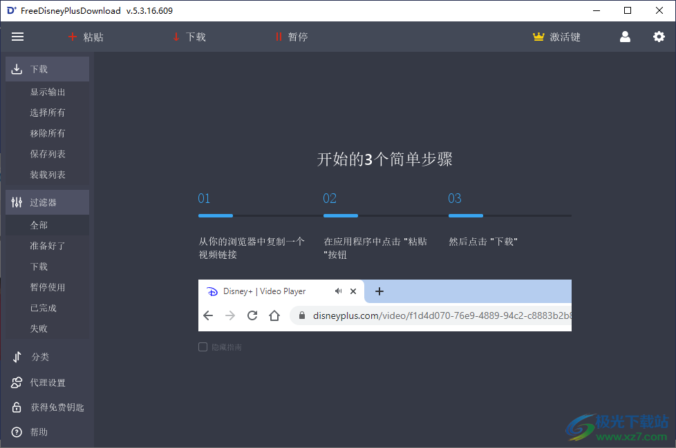Click the speaker icon on Disney+ tab
This screenshot has height=448, width=676.
(x=339, y=291)
